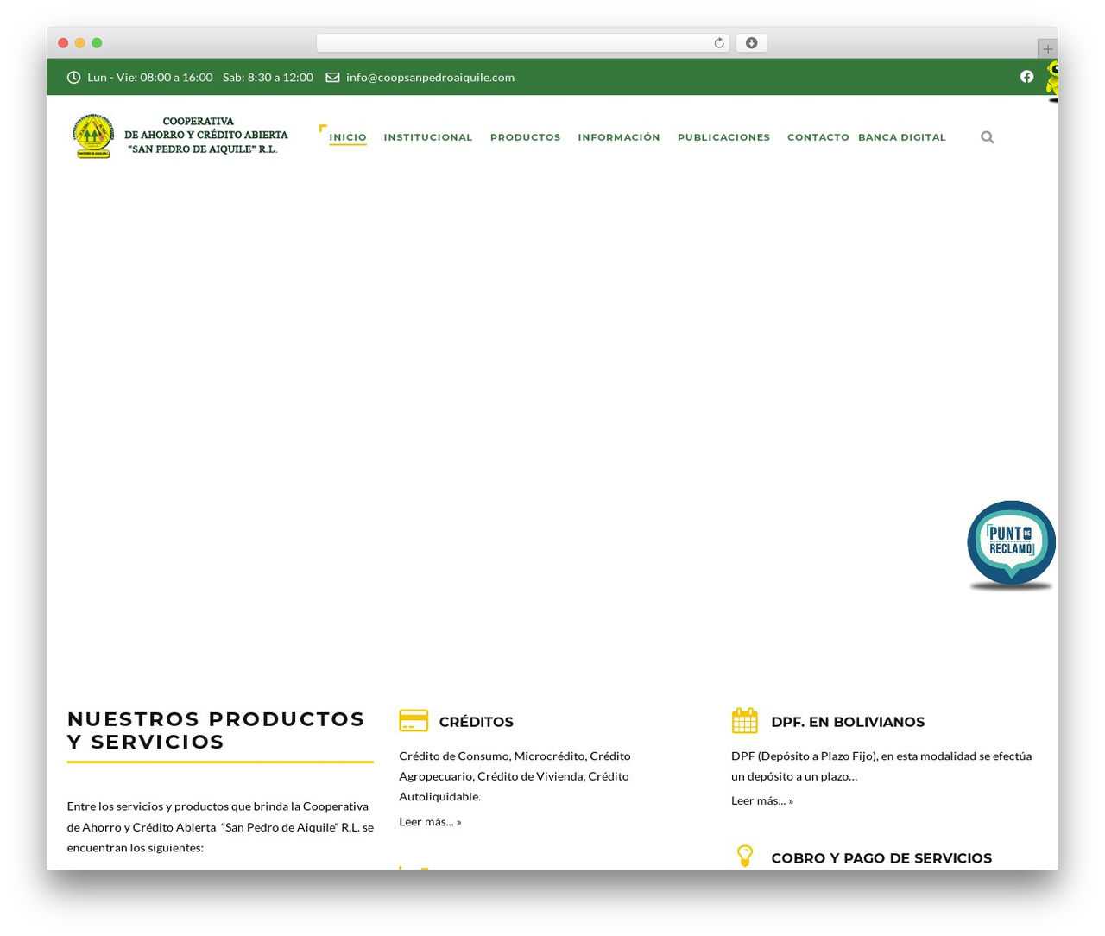Open the DPF. EN BOLIVIANOS heading
This screenshot has width=1105, height=936.
(848, 722)
